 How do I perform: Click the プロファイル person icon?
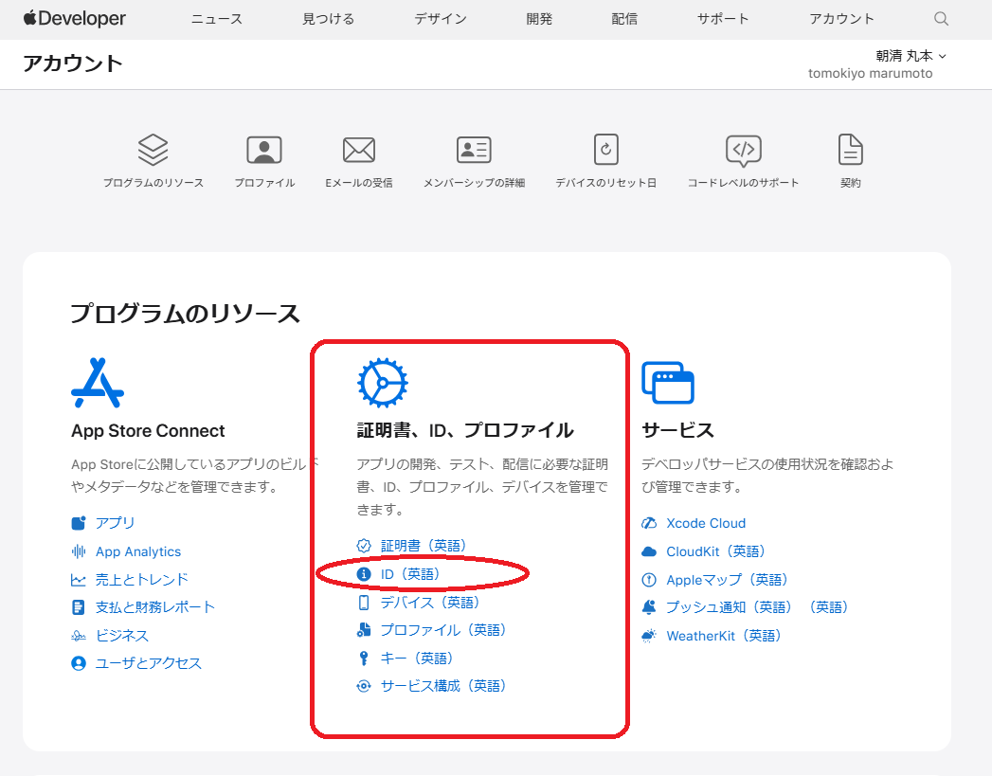coord(264,150)
